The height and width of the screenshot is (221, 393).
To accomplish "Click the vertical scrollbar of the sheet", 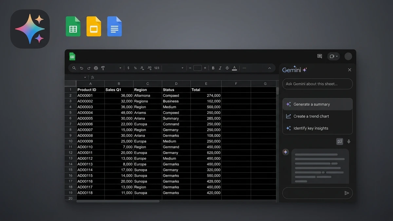I will 277,91.
